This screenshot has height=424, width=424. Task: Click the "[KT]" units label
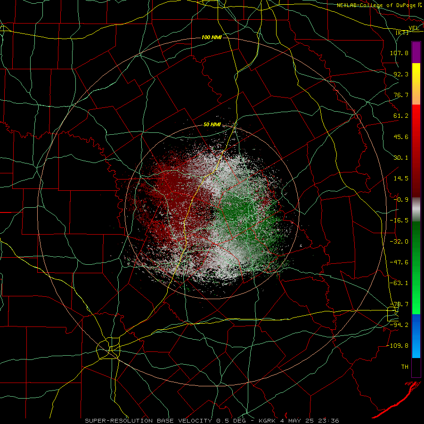[x=402, y=33]
